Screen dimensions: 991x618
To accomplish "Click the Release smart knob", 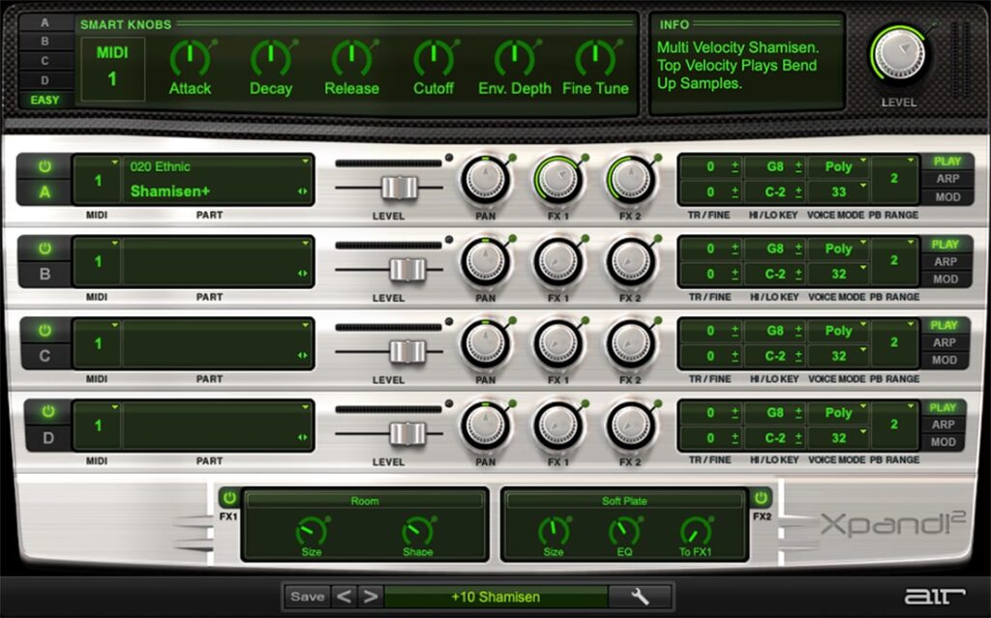I will coord(352,59).
